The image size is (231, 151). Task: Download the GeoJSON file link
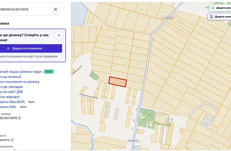pyautogui.click(x=12, y=102)
